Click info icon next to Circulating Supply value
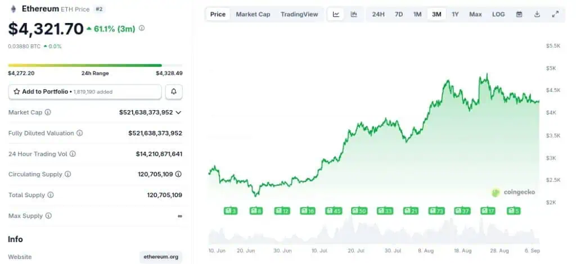This screenshot has height=264, width=576. click(x=178, y=174)
